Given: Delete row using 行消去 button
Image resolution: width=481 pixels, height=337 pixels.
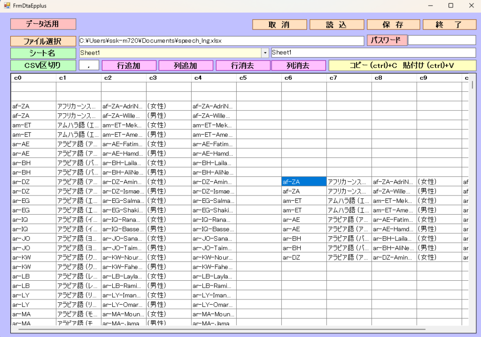Looking at the screenshot, I should tap(242, 66).
